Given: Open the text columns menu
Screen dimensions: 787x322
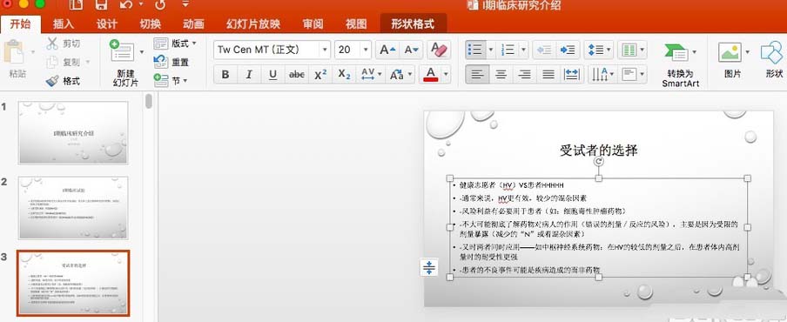Looking at the screenshot, I should click(632, 50).
